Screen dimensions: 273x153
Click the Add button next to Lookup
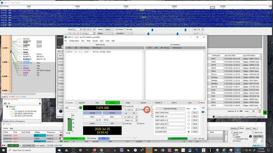pyautogui.click(x=112, y=123)
